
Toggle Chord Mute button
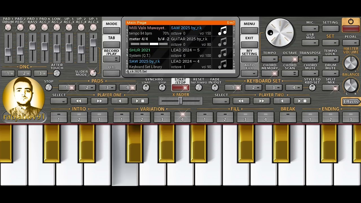coord(310,73)
